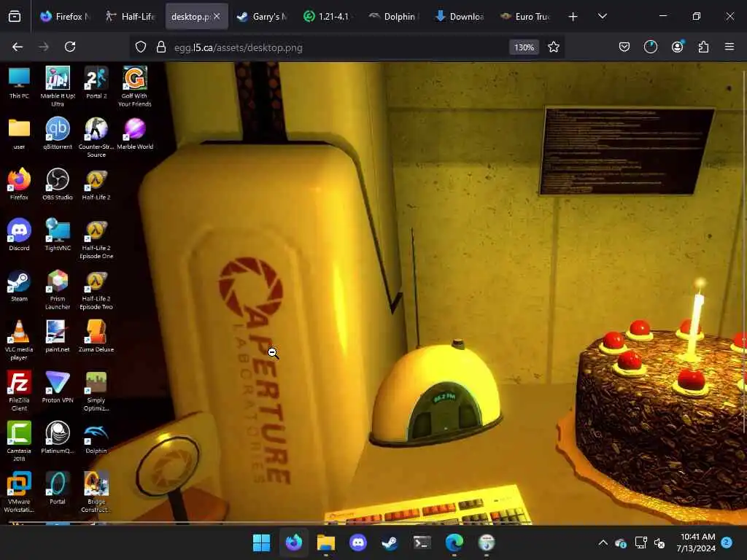This screenshot has height=560, width=747.
Task: Open the Windows Start menu
Action: (x=261, y=542)
